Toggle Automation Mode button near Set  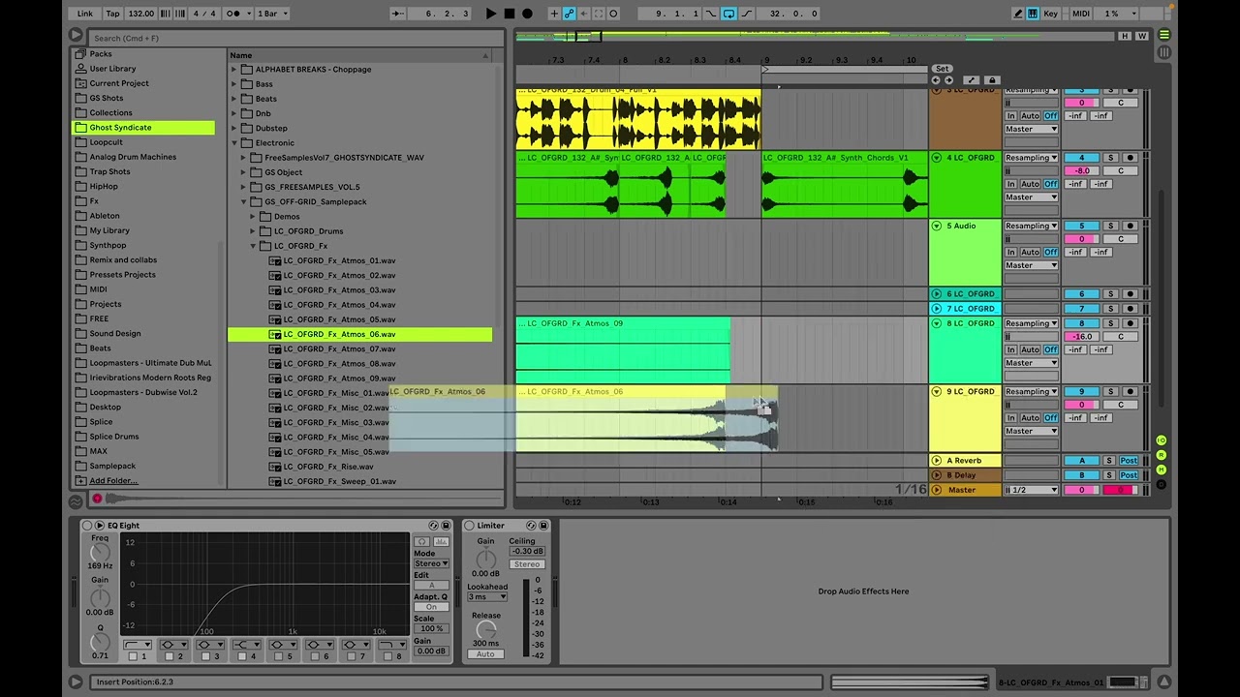coord(972,80)
